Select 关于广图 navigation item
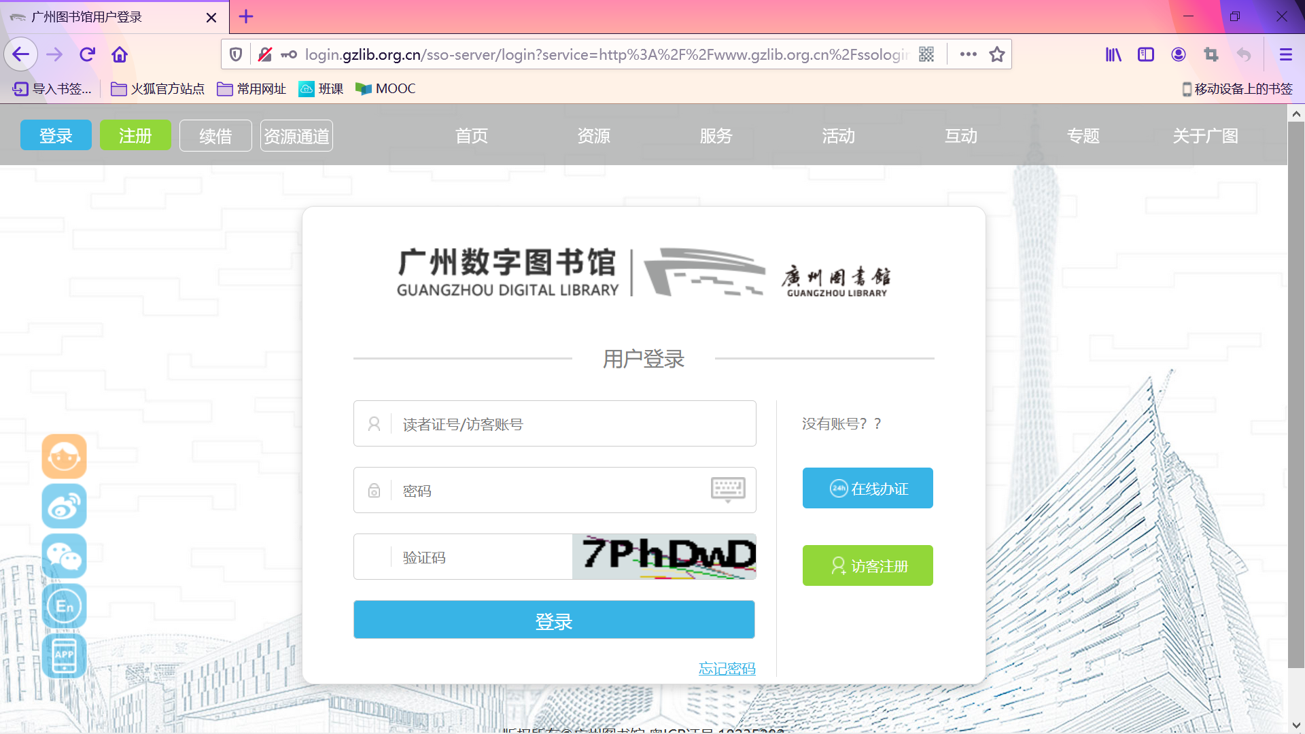The width and height of the screenshot is (1305, 734). pyautogui.click(x=1205, y=136)
